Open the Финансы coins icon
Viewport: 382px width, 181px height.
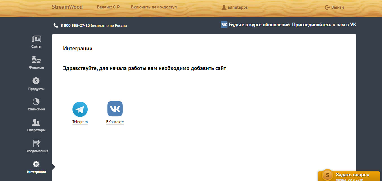point(36,60)
